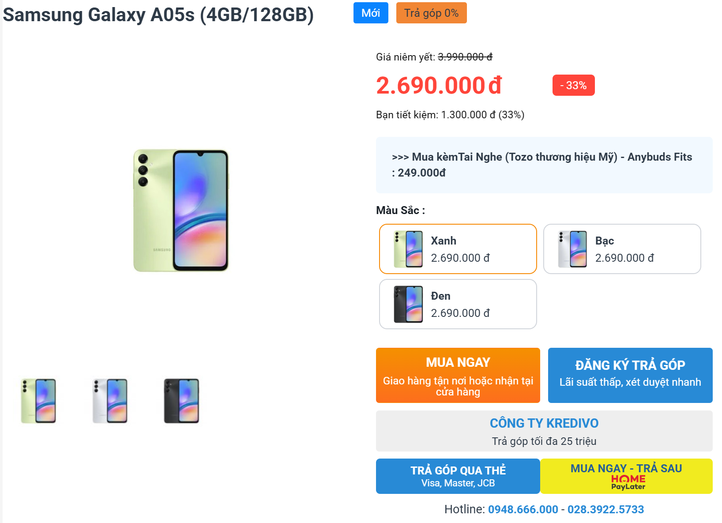
Task: Click the silver phone thumbnail below
Action: coord(110,401)
